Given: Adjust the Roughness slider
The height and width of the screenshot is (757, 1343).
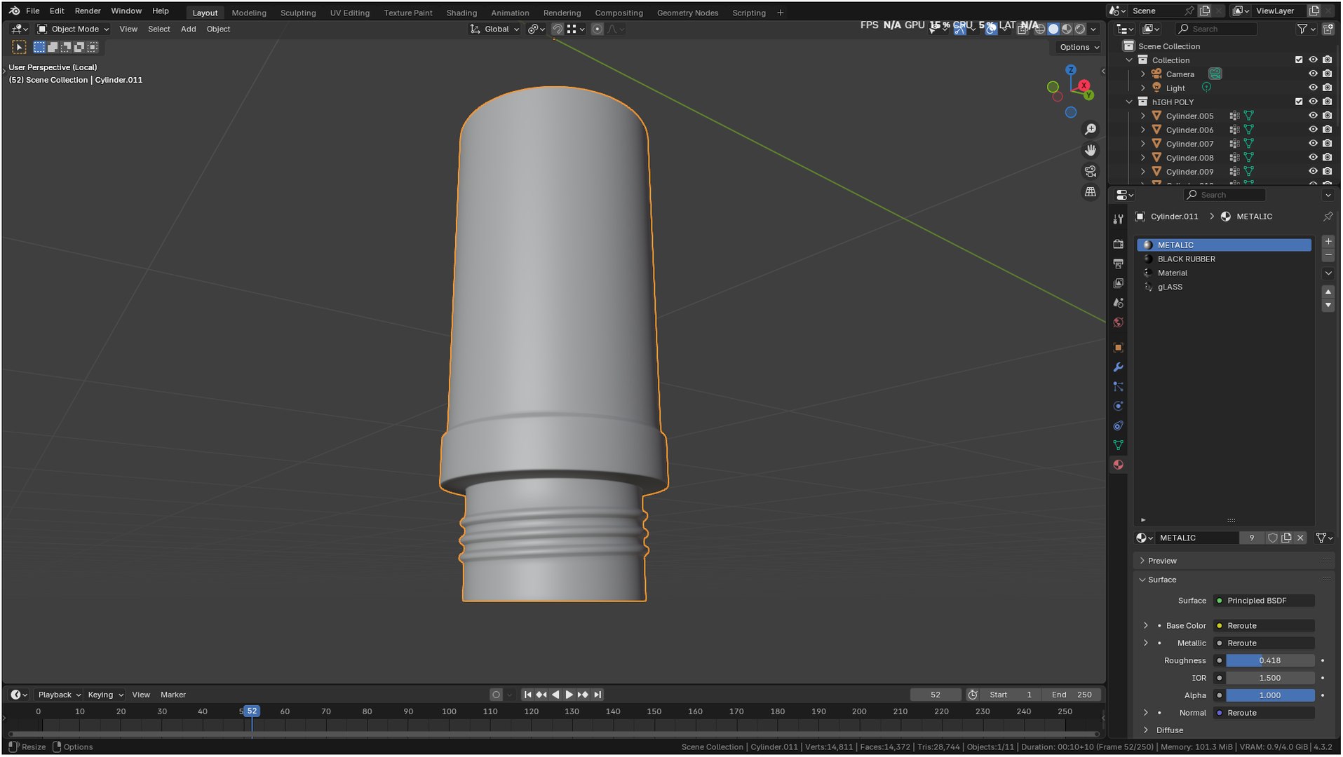Looking at the screenshot, I should tap(1270, 661).
